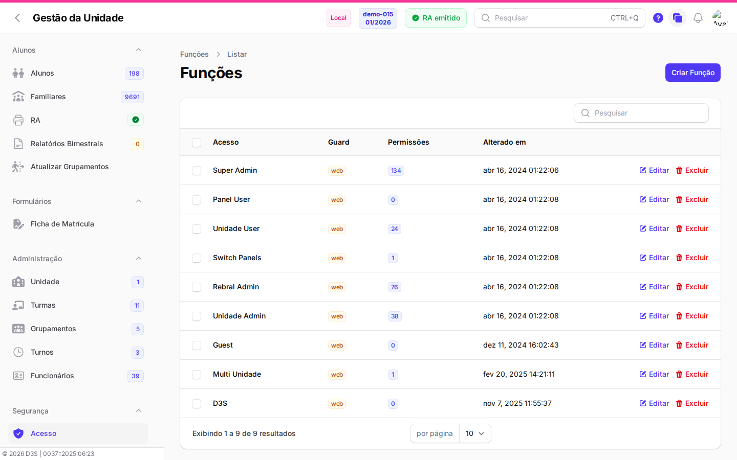
Task: Click the purple panels switch icon
Action: (x=678, y=18)
